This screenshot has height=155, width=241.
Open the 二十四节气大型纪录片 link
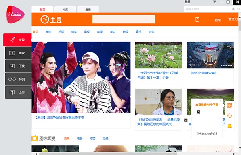(158, 75)
